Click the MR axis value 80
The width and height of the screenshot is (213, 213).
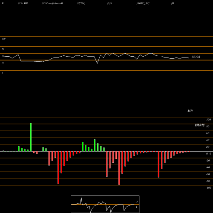[x=208, y=127]
